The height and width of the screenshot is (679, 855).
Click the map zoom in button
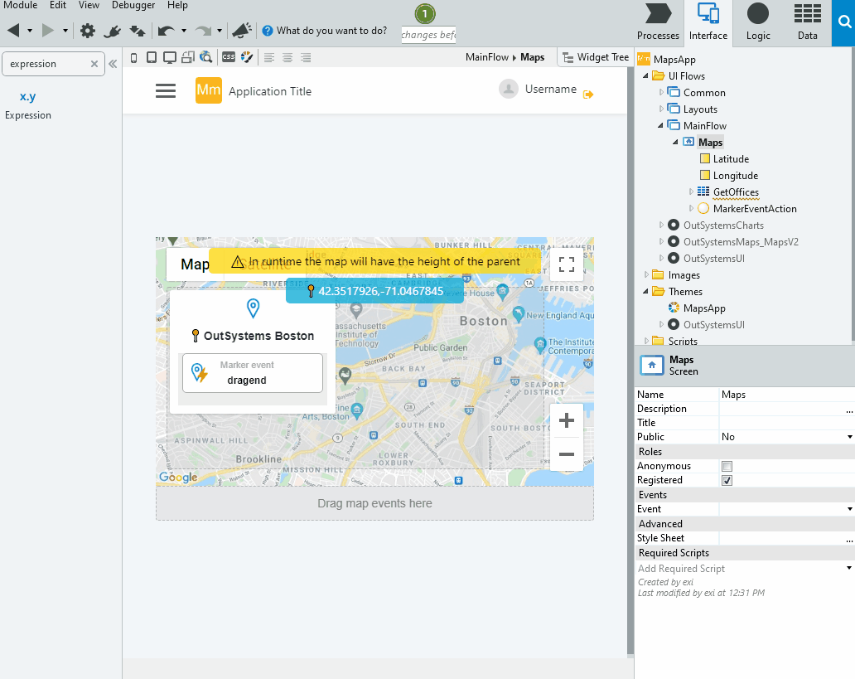[566, 420]
